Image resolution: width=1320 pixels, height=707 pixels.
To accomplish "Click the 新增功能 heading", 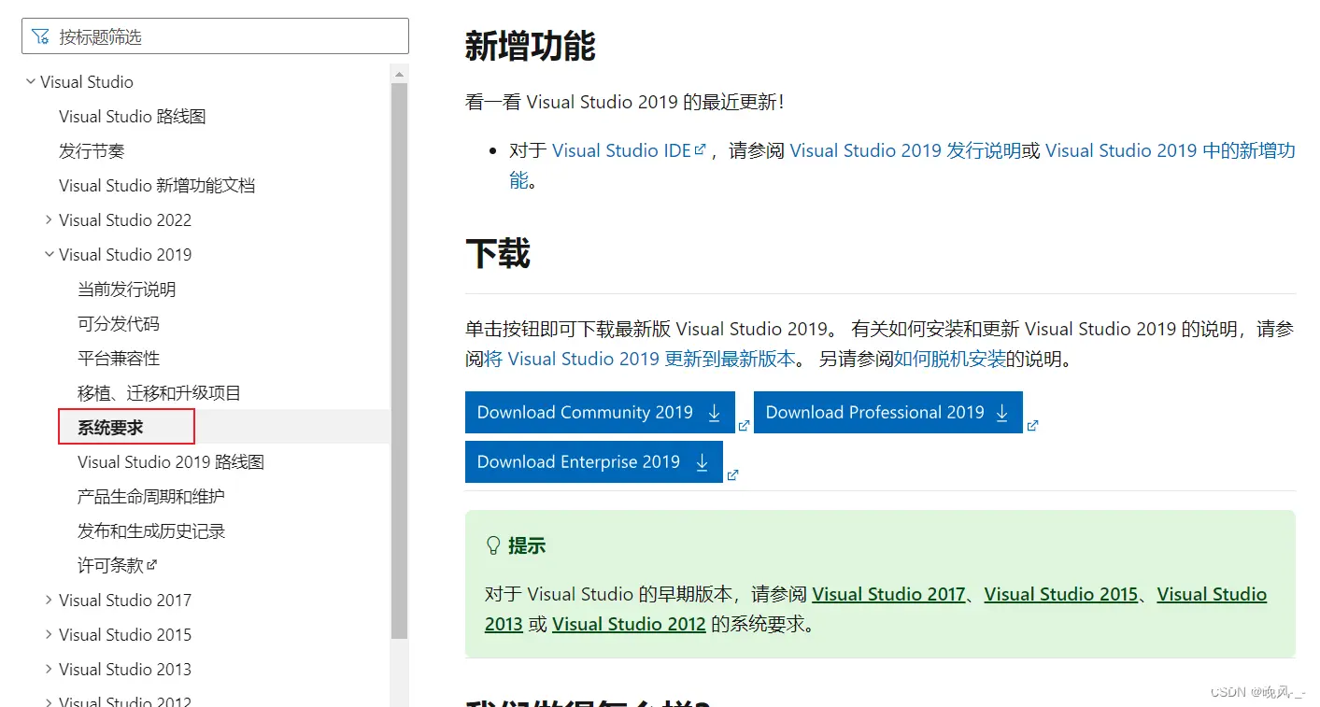I will [x=531, y=46].
